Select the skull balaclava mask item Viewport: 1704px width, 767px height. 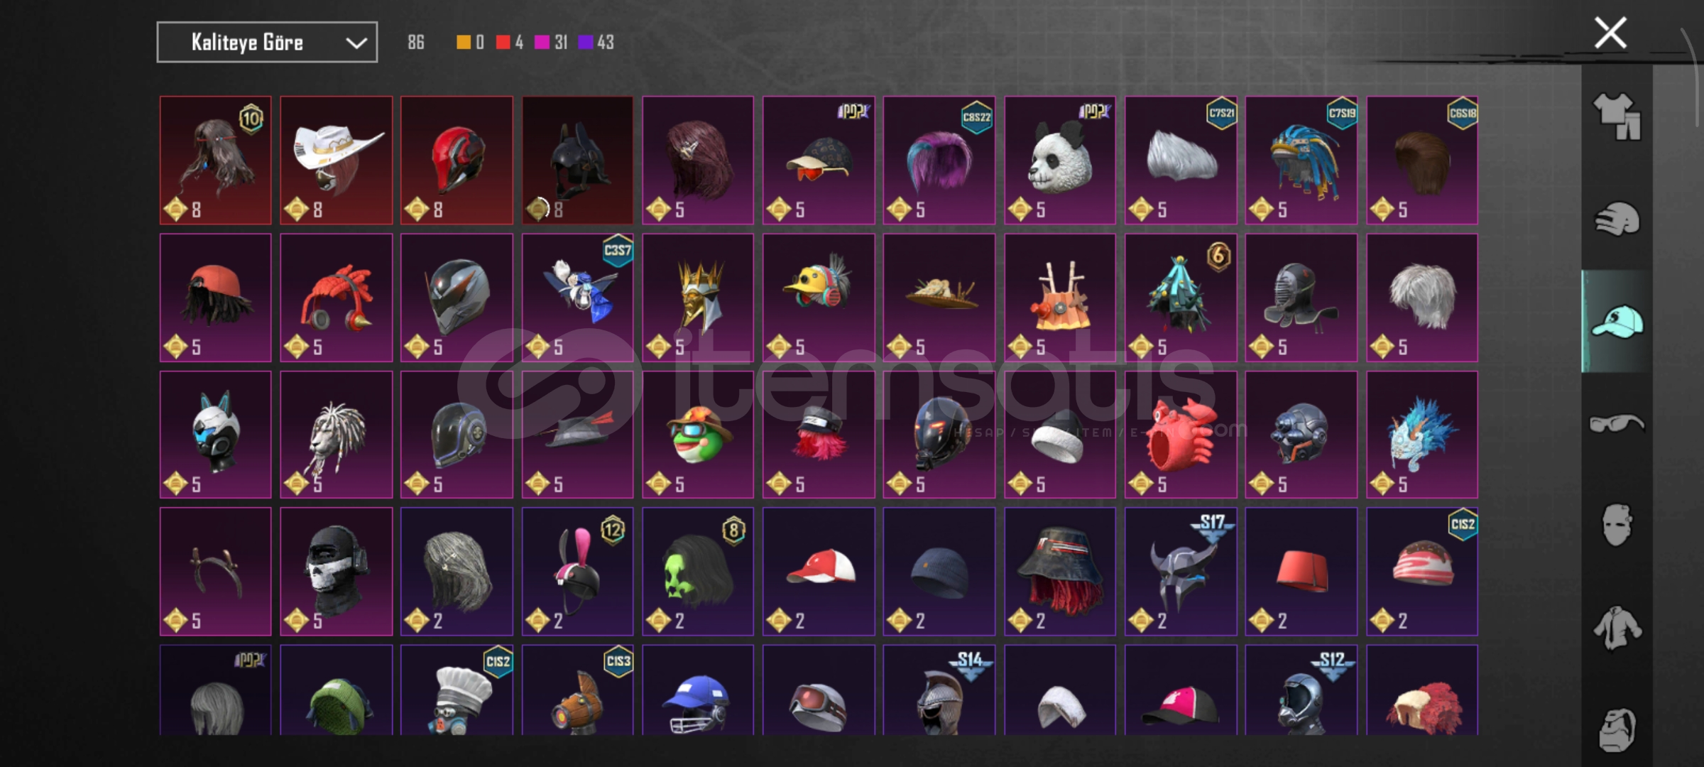pos(337,572)
